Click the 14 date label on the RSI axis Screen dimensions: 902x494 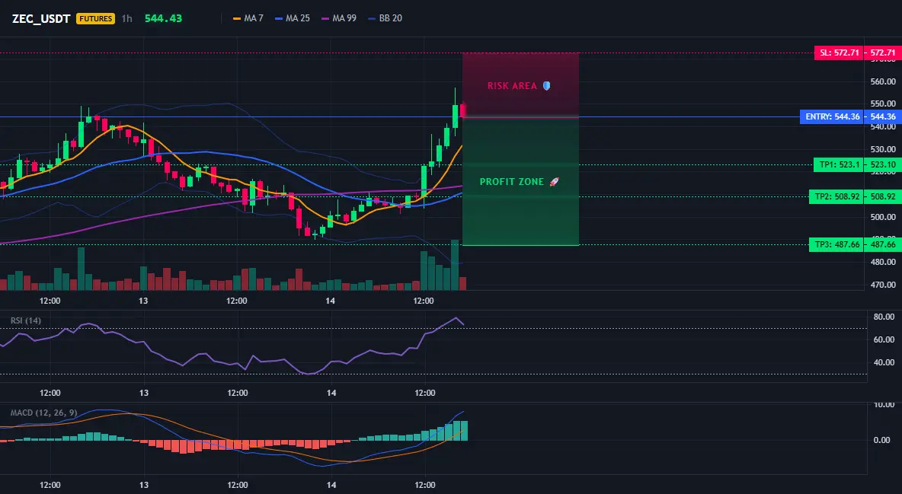[x=331, y=393]
